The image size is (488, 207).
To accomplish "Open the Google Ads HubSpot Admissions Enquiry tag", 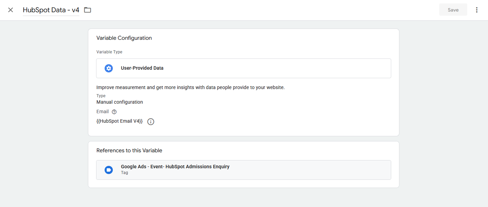I will [x=243, y=170].
